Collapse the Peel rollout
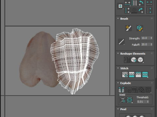 pyautogui.click(x=118, y=109)
